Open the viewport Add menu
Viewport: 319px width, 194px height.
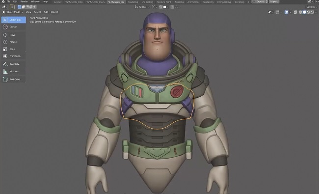click(x=46, y=12)
